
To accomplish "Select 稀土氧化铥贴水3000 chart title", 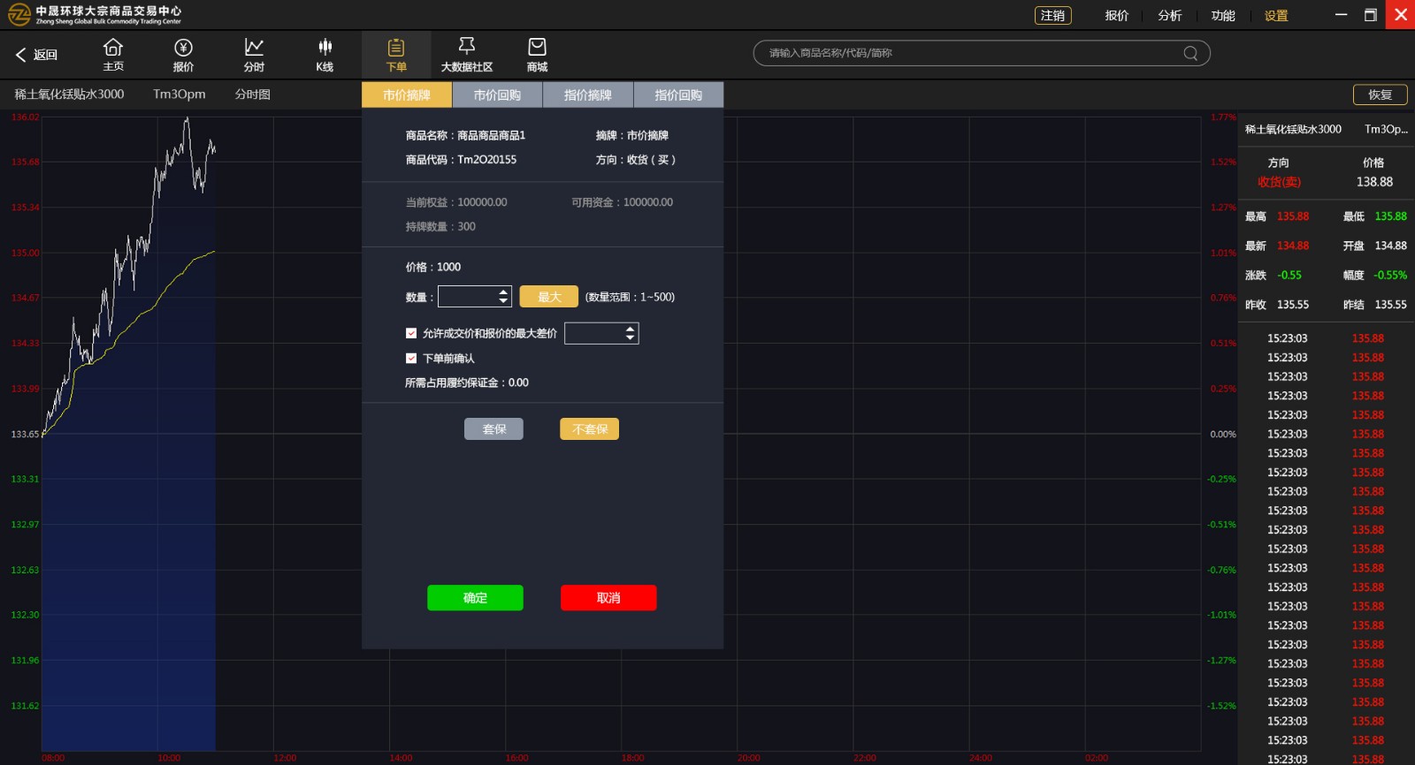I will 69,94.
